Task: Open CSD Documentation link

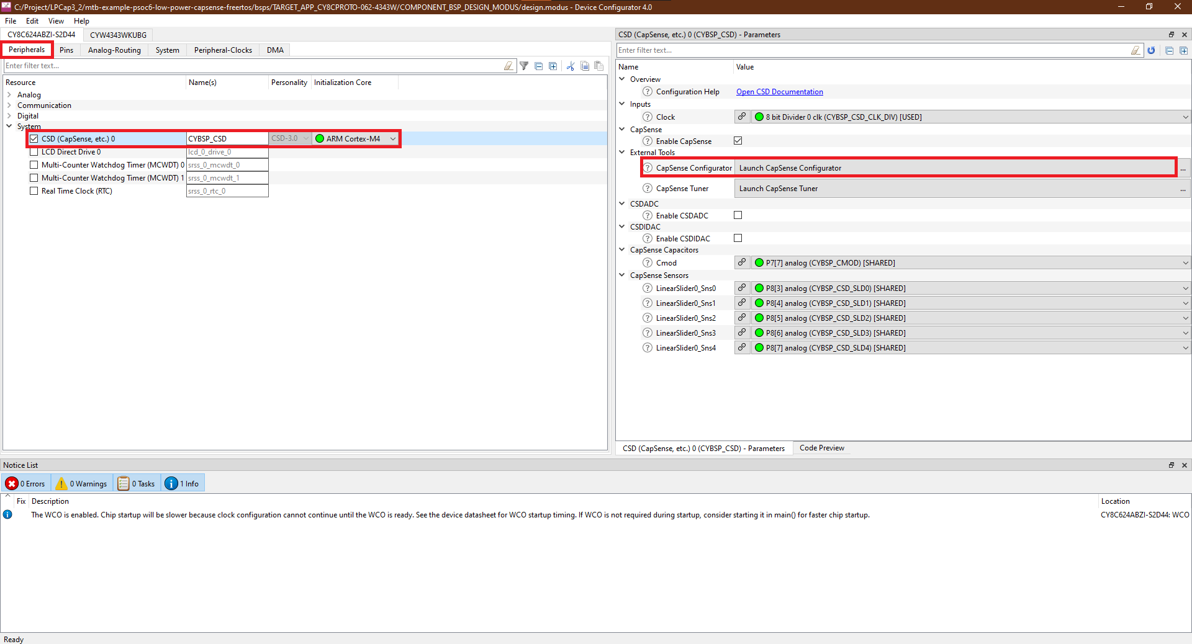Action: click(x=779, y=92)
